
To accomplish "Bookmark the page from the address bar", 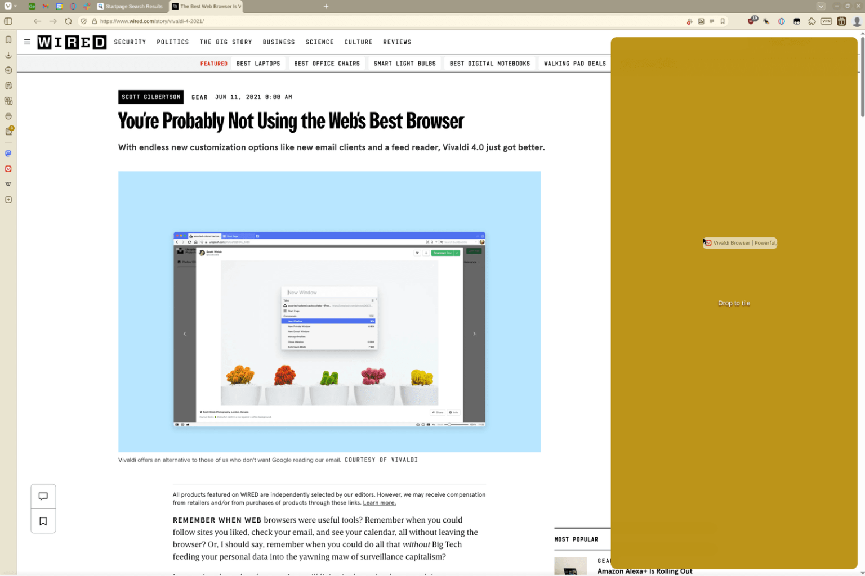I will (x=723, y=21).
